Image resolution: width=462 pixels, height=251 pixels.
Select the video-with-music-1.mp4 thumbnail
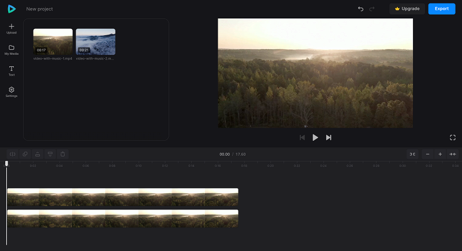pos(53,42)
